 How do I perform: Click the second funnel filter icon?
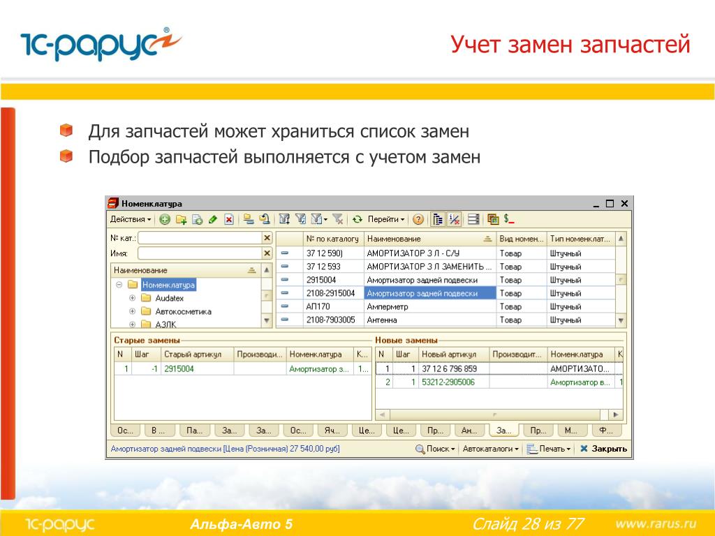coord(300,219)
